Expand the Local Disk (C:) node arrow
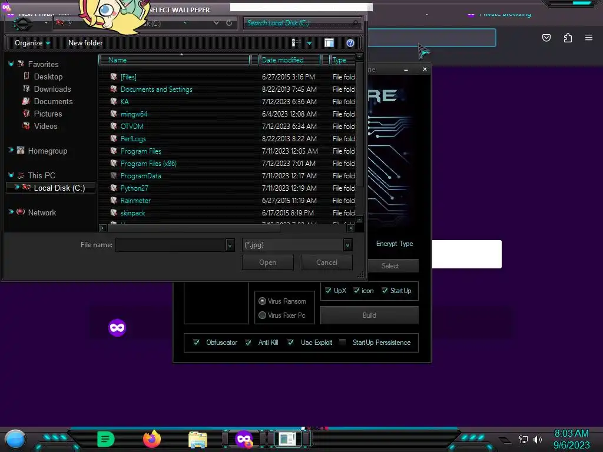This screenshot has height=452, width=603. 16,187
